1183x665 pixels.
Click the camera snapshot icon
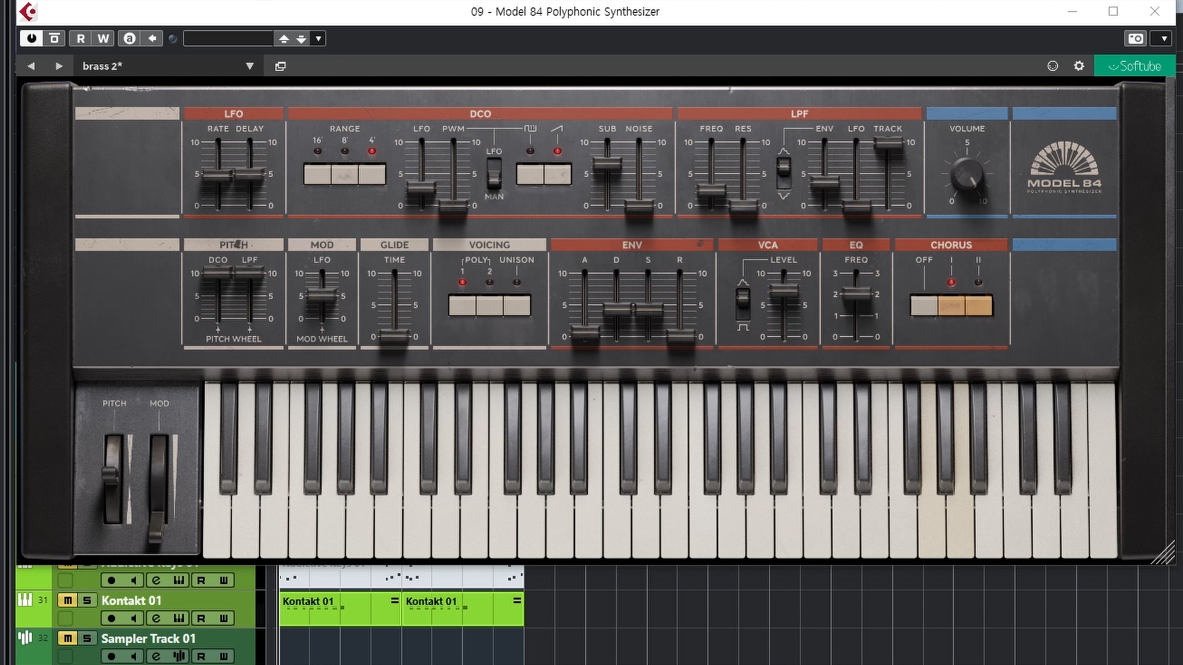(1136, 39)
